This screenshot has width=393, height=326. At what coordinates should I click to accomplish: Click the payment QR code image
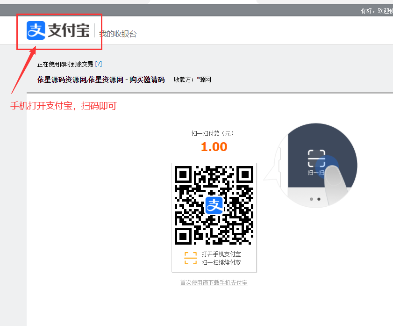[214, 205]
